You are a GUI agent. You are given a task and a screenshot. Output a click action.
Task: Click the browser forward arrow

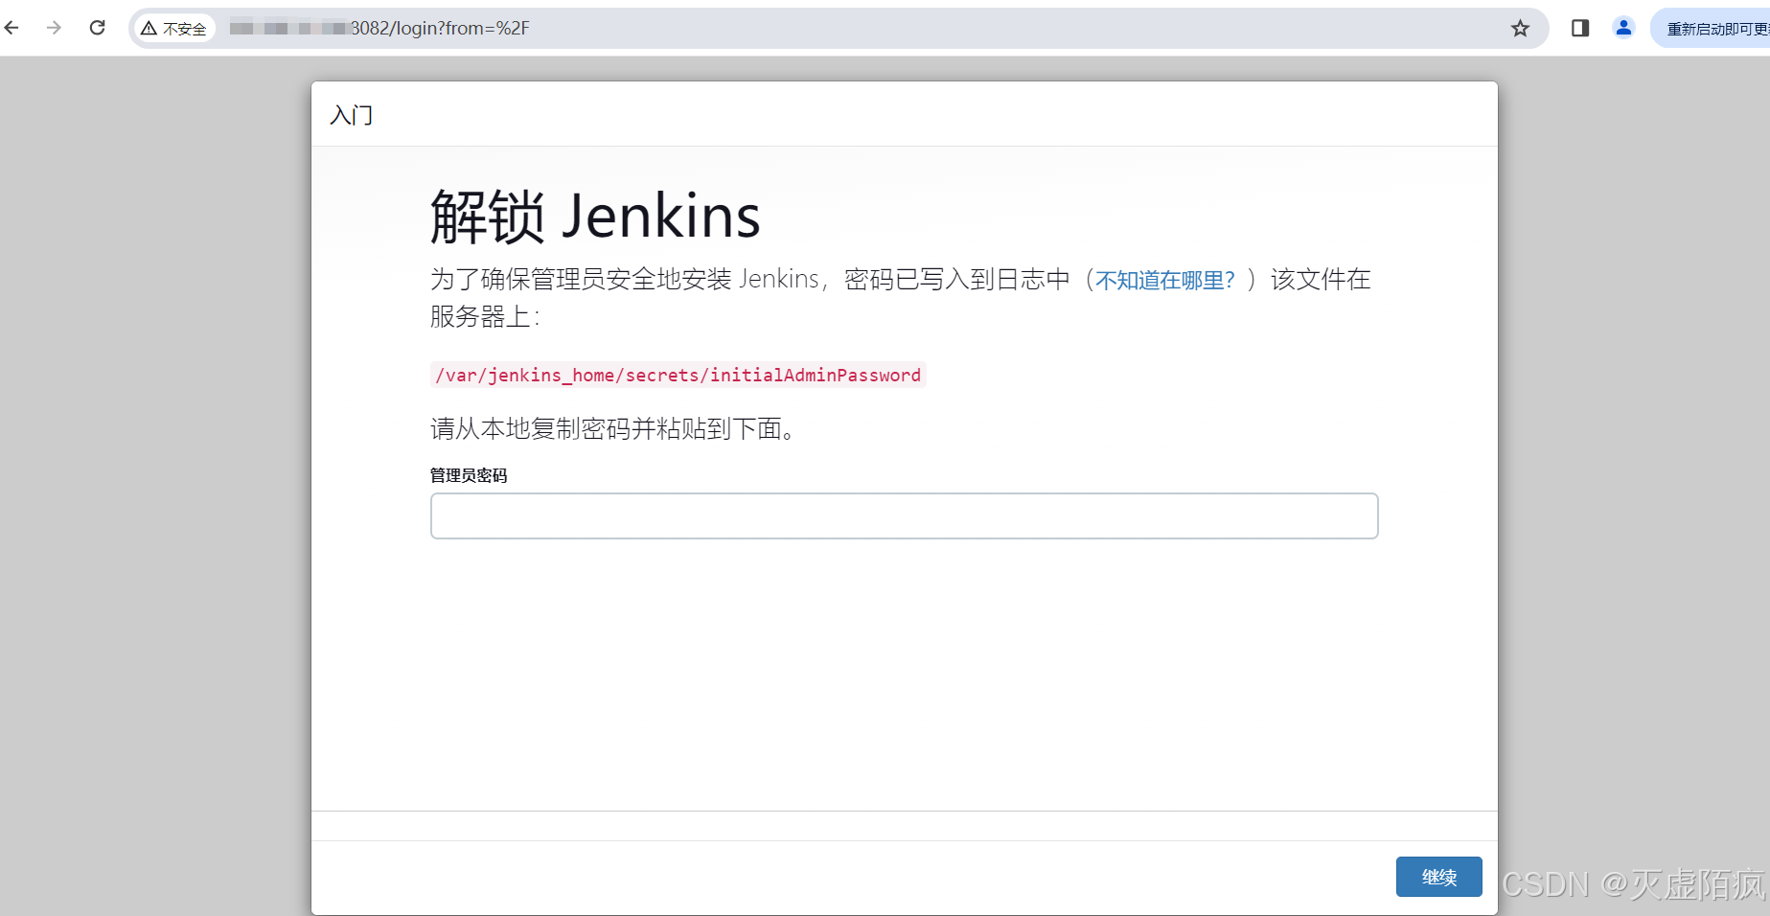click(54, 28)
